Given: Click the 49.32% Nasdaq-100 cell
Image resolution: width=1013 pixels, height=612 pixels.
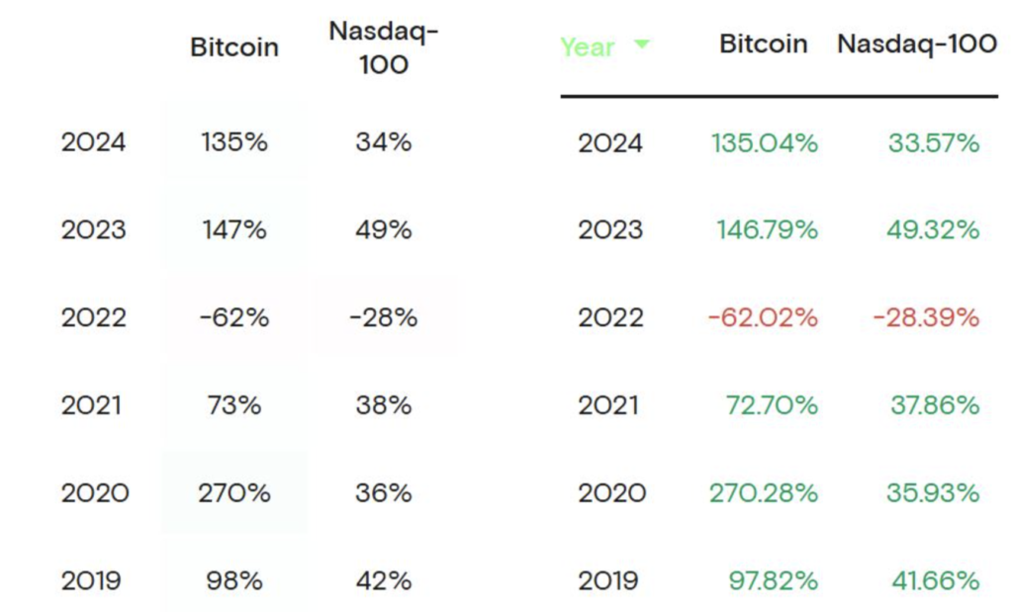Looking at the screenshot, I should (934, 230).
